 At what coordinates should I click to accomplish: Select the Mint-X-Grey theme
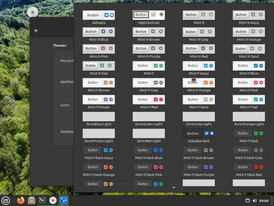pos(199,35)
